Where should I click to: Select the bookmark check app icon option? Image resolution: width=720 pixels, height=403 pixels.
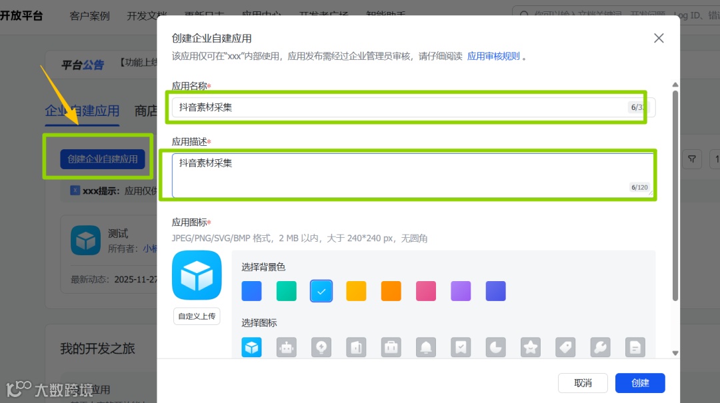tap(461, 347)
